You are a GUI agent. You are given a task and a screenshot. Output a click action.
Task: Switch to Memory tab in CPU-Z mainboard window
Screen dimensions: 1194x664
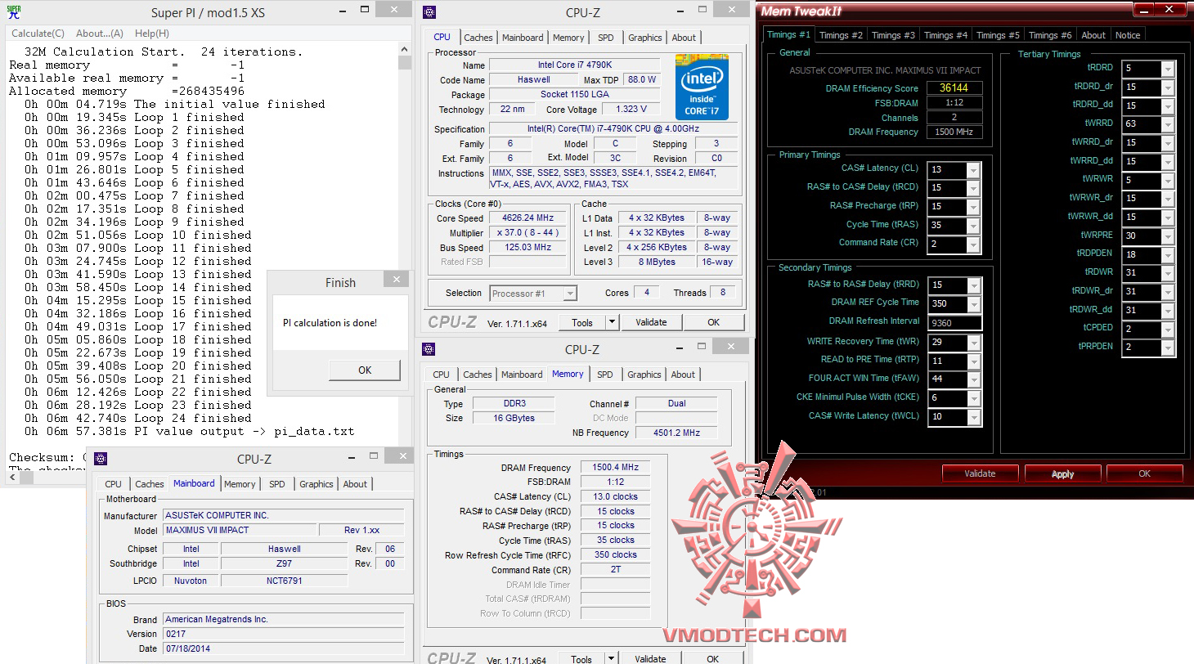240,484
